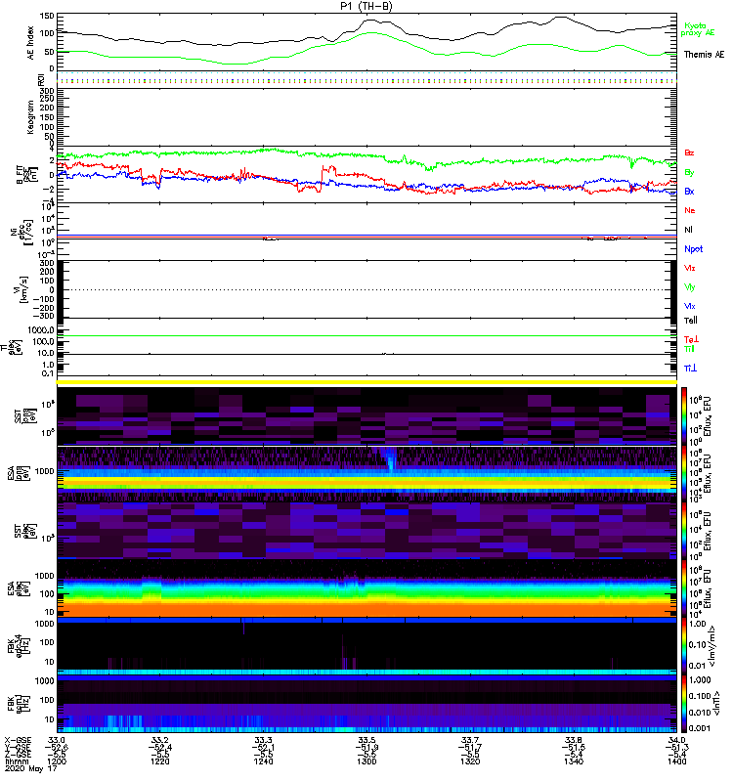Image resolution: width=733 pixels, height=782 pixels.
Task: Click the color bar beside ESA ions panel
Action: pyautogui.click(x=684, y=473)
